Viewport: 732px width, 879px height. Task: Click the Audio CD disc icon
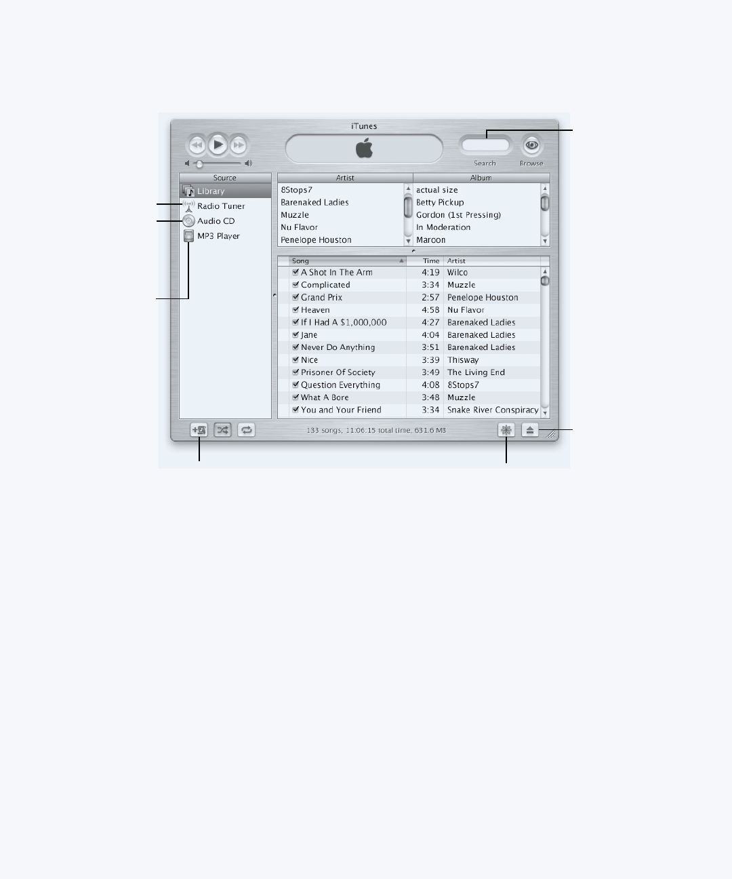click(188, 221)
